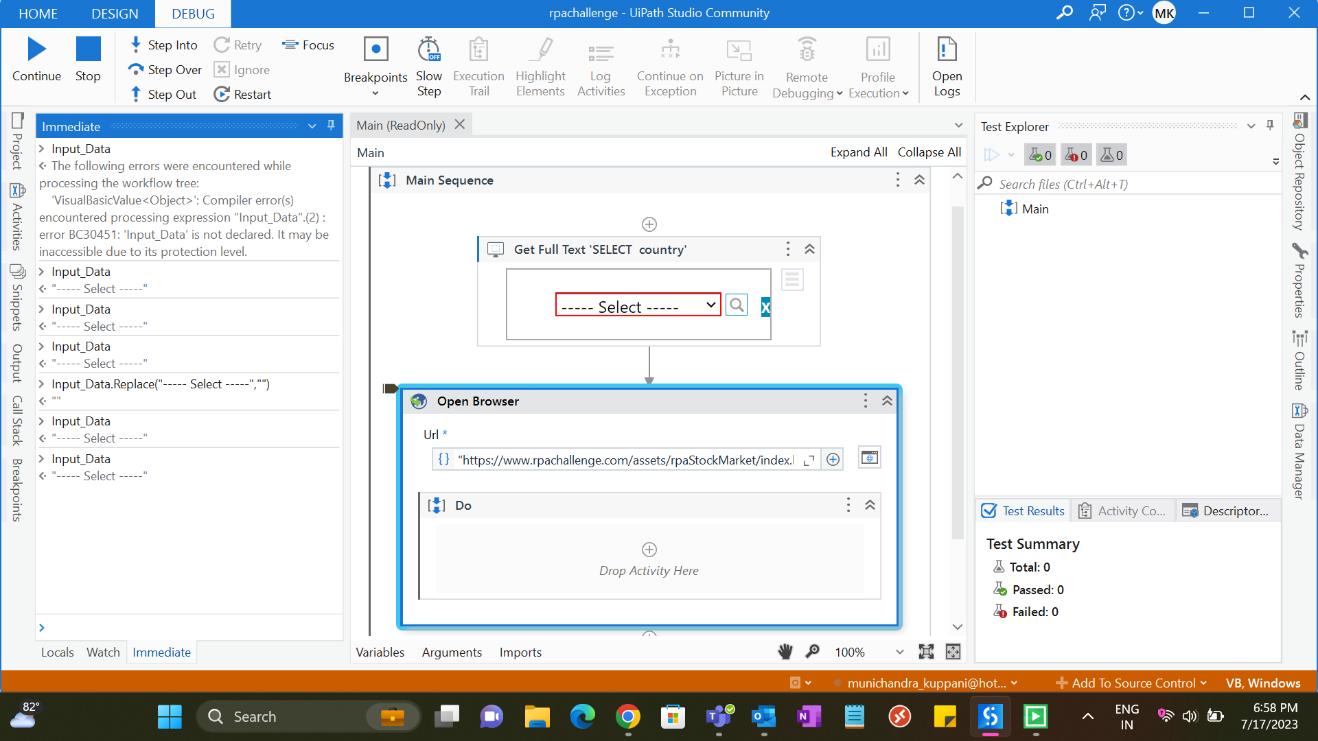Toggle Slow Step mode
The width and height of the screenshot is (1318, 741).
point(429,67)
